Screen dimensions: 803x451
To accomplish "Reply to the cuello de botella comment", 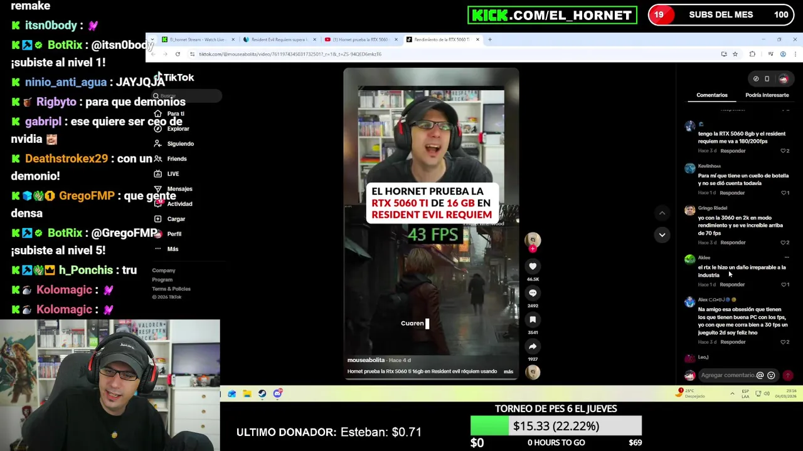I will coord(733,193).
